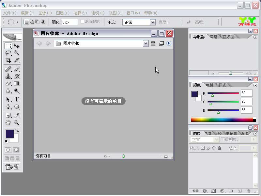This screenshot has width=261, height=196.
Task: Open the Color panel options menu
Action: 255,85
